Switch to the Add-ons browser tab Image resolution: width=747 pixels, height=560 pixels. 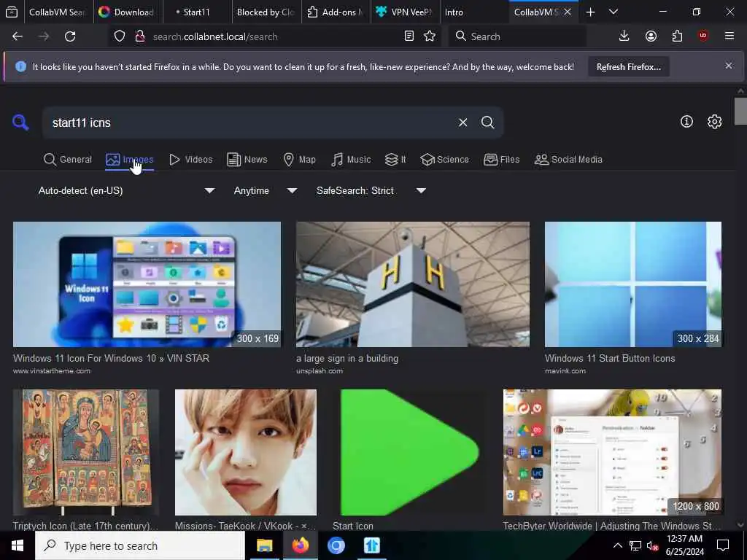(336, 12)
